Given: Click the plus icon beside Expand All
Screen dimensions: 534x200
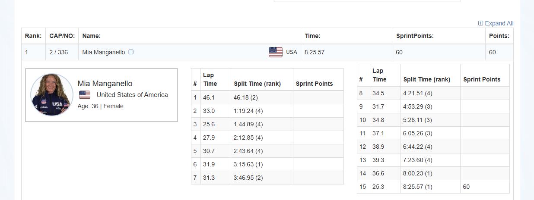Looking at the screenshot, I should coord(480,23).
